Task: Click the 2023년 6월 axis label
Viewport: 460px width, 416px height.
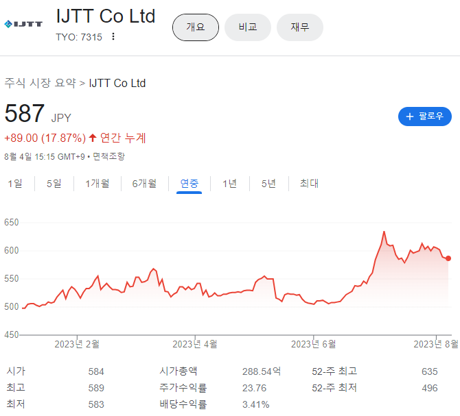Action: point(313,344)
